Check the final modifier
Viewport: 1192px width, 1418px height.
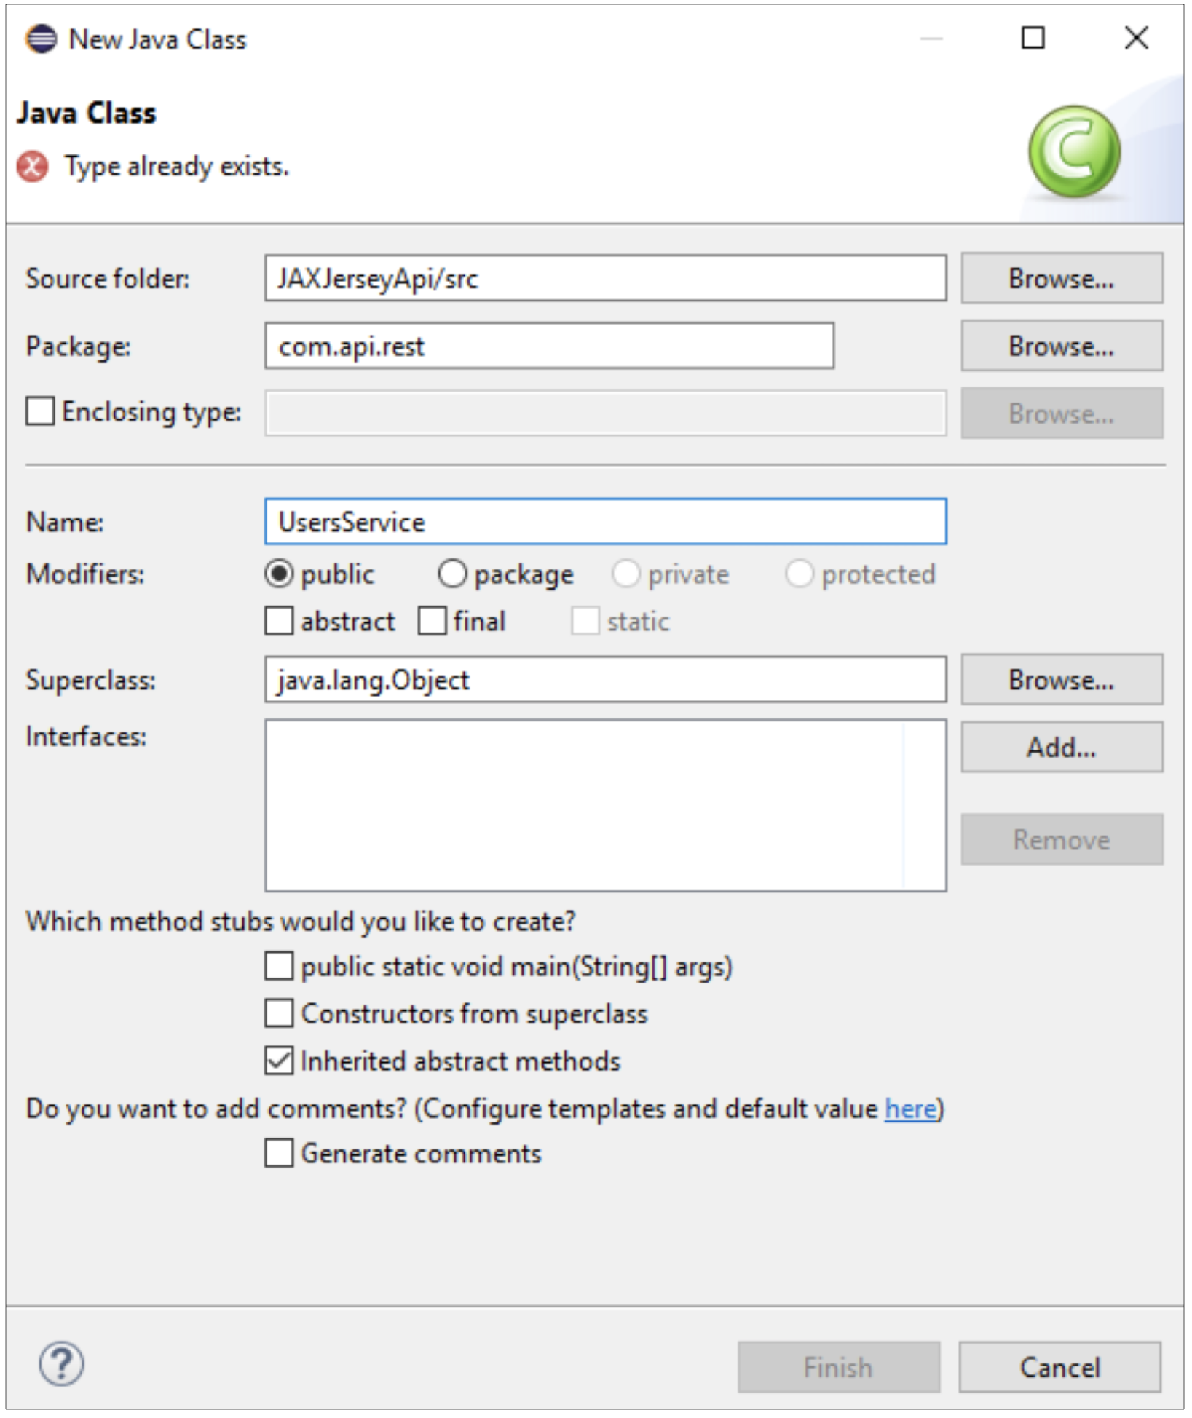point(433,620)
